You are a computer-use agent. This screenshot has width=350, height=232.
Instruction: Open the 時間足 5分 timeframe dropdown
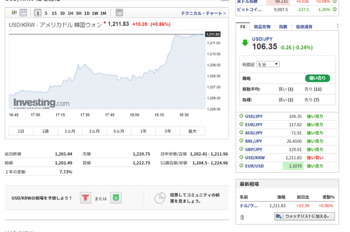click(268, 64)
